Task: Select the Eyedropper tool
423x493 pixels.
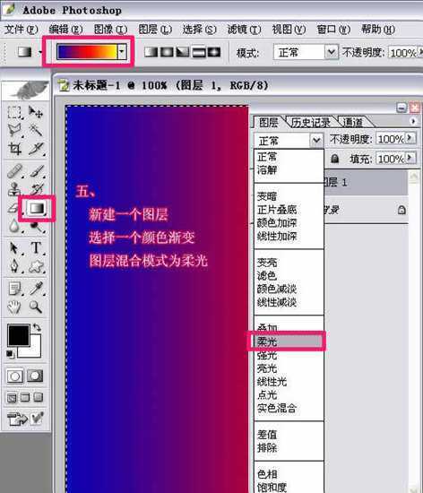Action: point(37,289)
